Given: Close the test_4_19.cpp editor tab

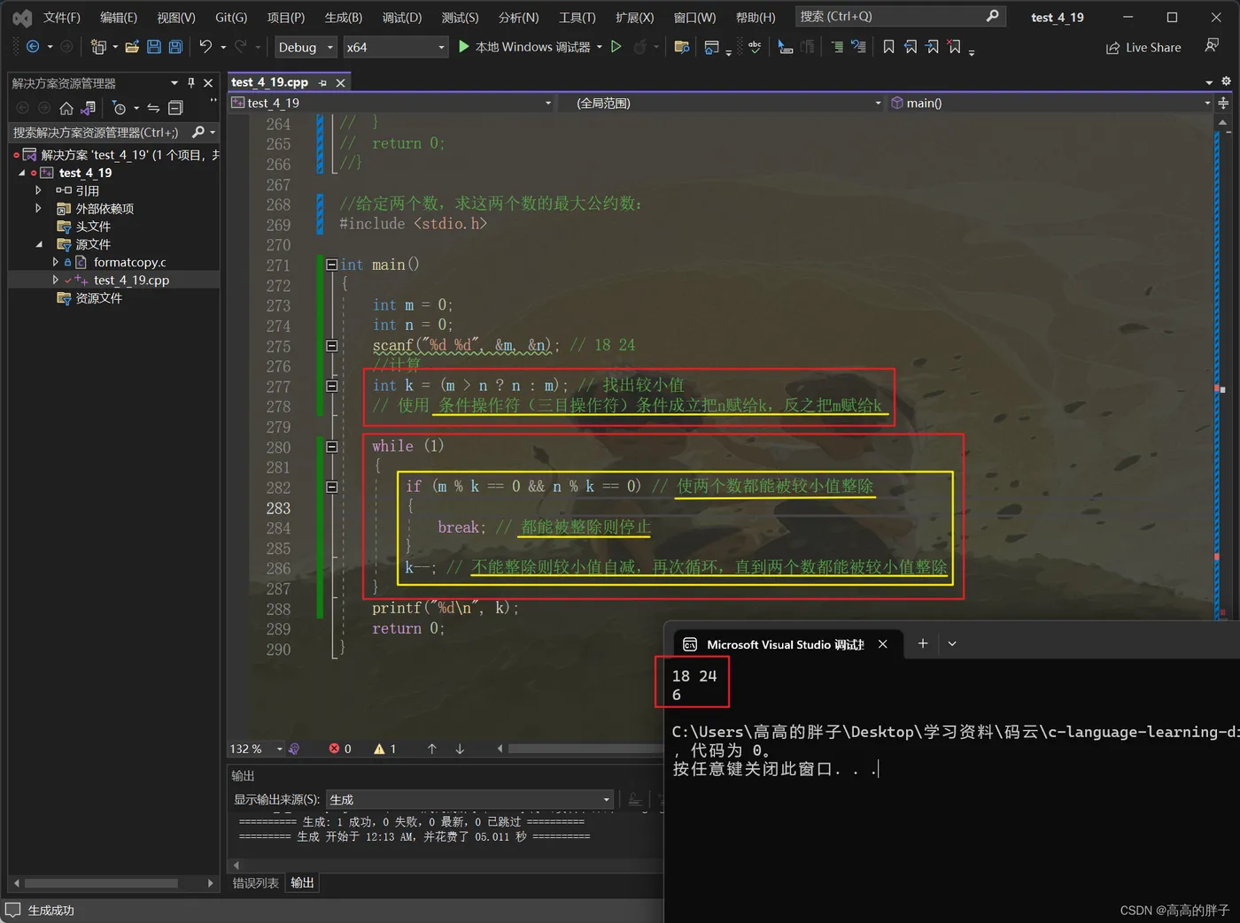Looking at the screenshot, I should click(340, 82).
